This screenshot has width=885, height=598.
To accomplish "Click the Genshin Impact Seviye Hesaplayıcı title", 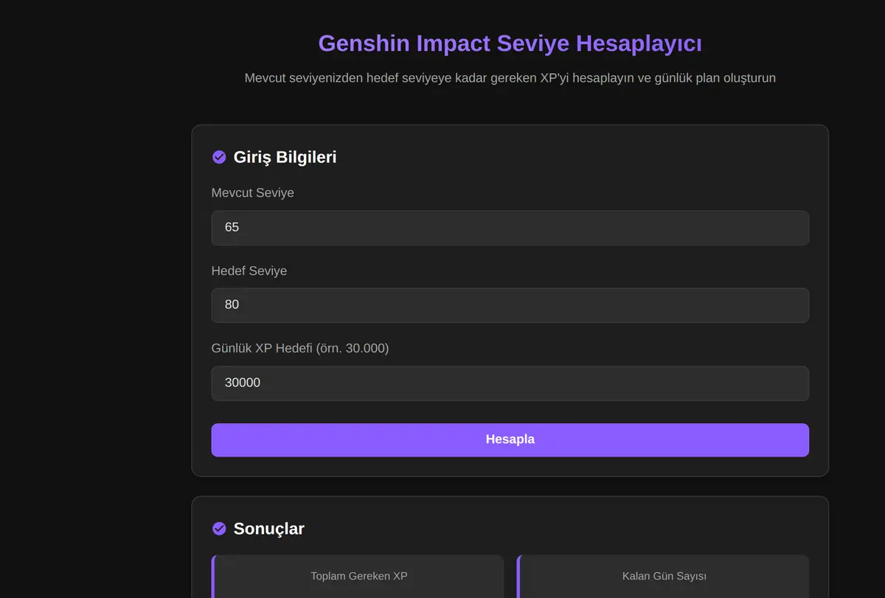I will click(x=510, y=44).
